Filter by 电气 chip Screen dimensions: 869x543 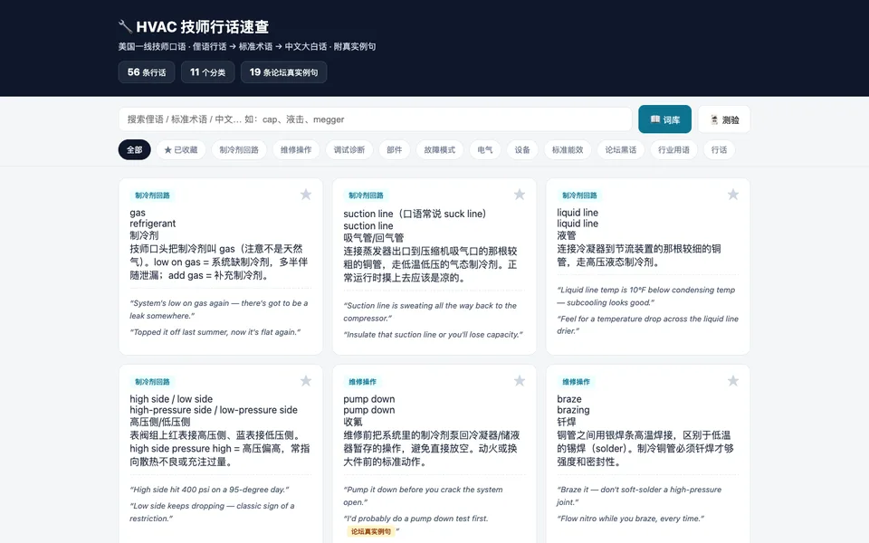click(485, 149)
